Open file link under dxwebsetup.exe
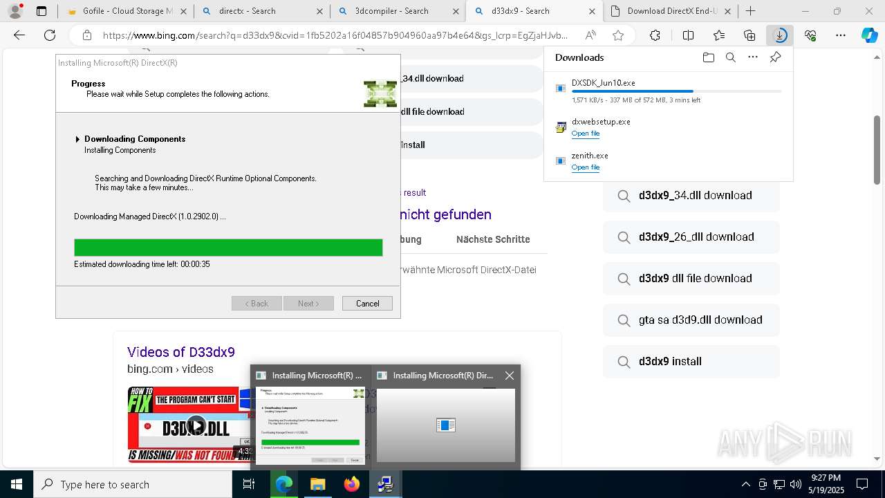This screenshot has width=885, height=498. [586, 133]
